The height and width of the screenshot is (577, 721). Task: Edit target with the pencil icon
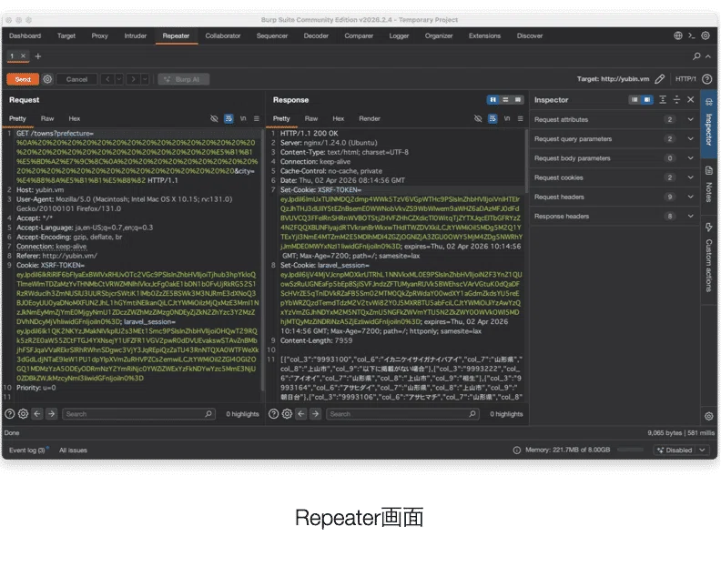pyautogui.click(x=660, y=79)
